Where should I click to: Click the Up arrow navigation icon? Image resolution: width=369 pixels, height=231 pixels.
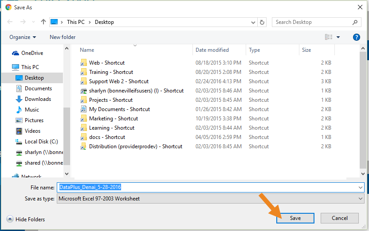43,22
